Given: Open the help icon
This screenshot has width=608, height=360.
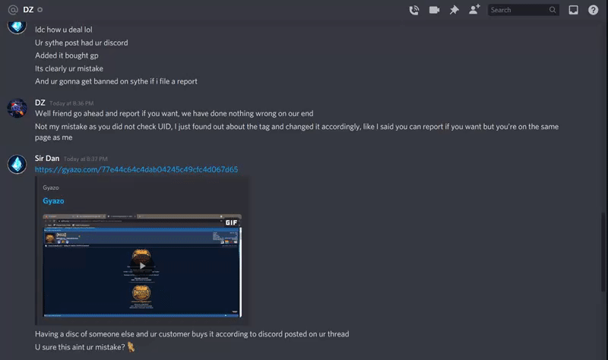Looking at the screenshot, I should [x=593, y=10].
